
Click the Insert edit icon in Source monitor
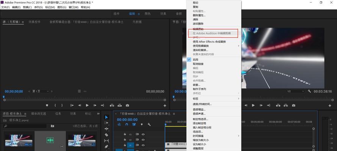click(x=112, y=105)
